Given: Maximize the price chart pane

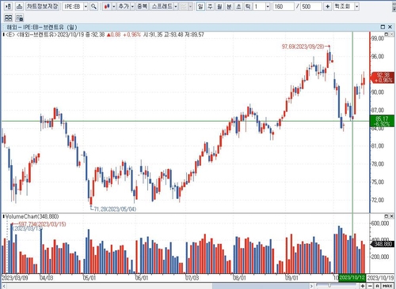Looking at the screenshot, I should [386, 34].
